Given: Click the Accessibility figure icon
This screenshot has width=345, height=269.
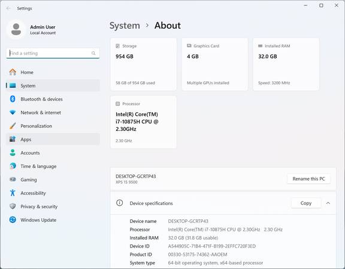Looking at the screenshot, I should click(x=13, y=193).
